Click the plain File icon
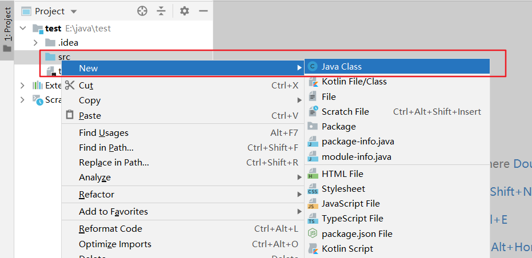Screen dimensions: 532x258 pos(313,96)
